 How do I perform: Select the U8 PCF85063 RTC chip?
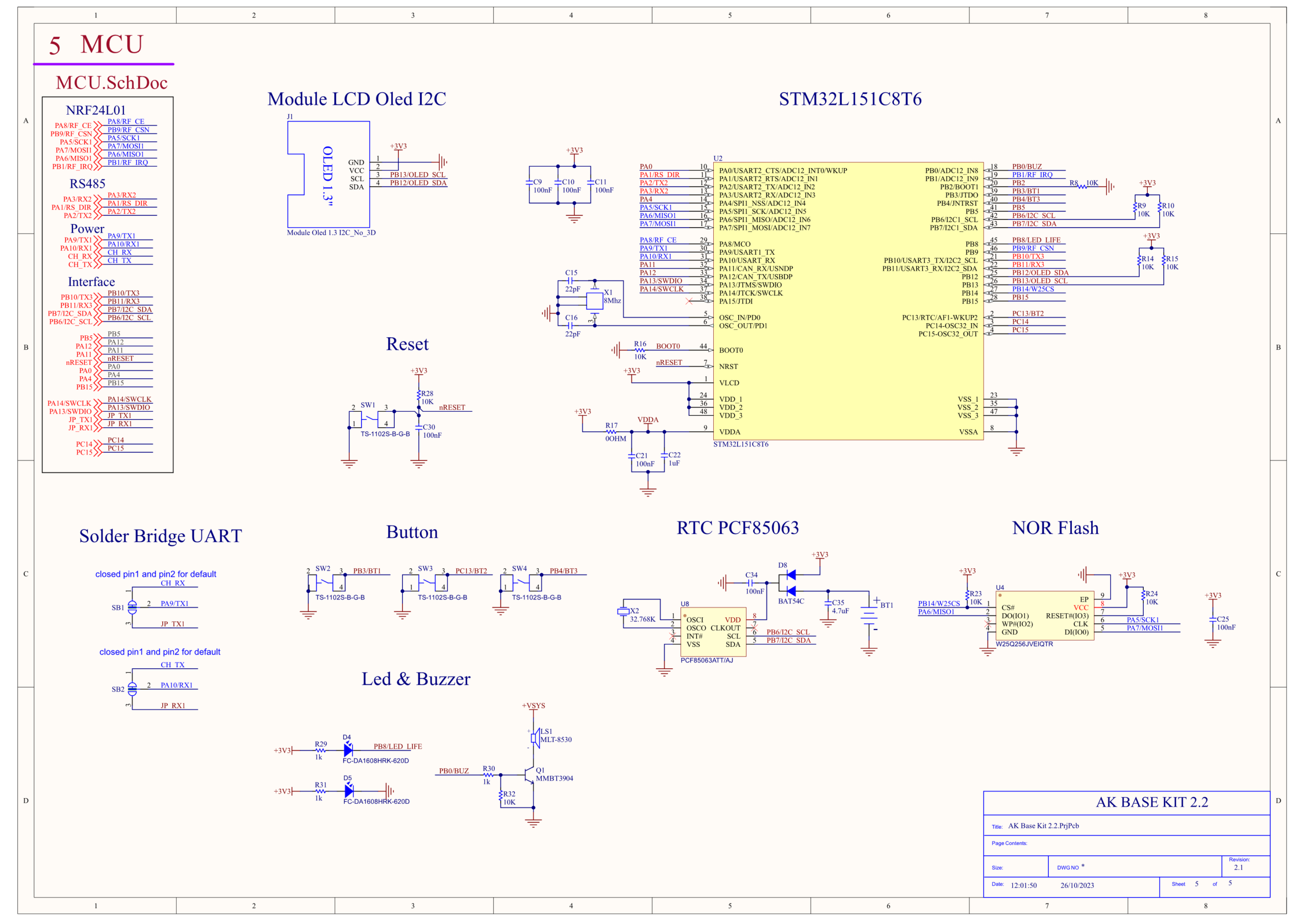coord(713,631)
